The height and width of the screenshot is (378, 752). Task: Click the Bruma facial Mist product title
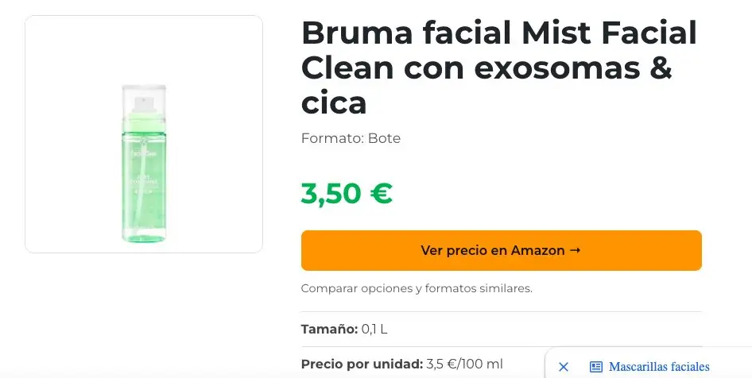pyautogui.click(x=498, y=68)
